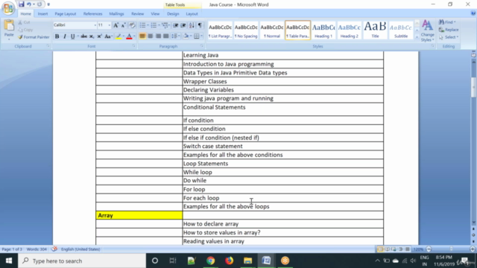Screen dimensions: 477x268
Task: Apply red font color
Action: (x=129, y=36)
